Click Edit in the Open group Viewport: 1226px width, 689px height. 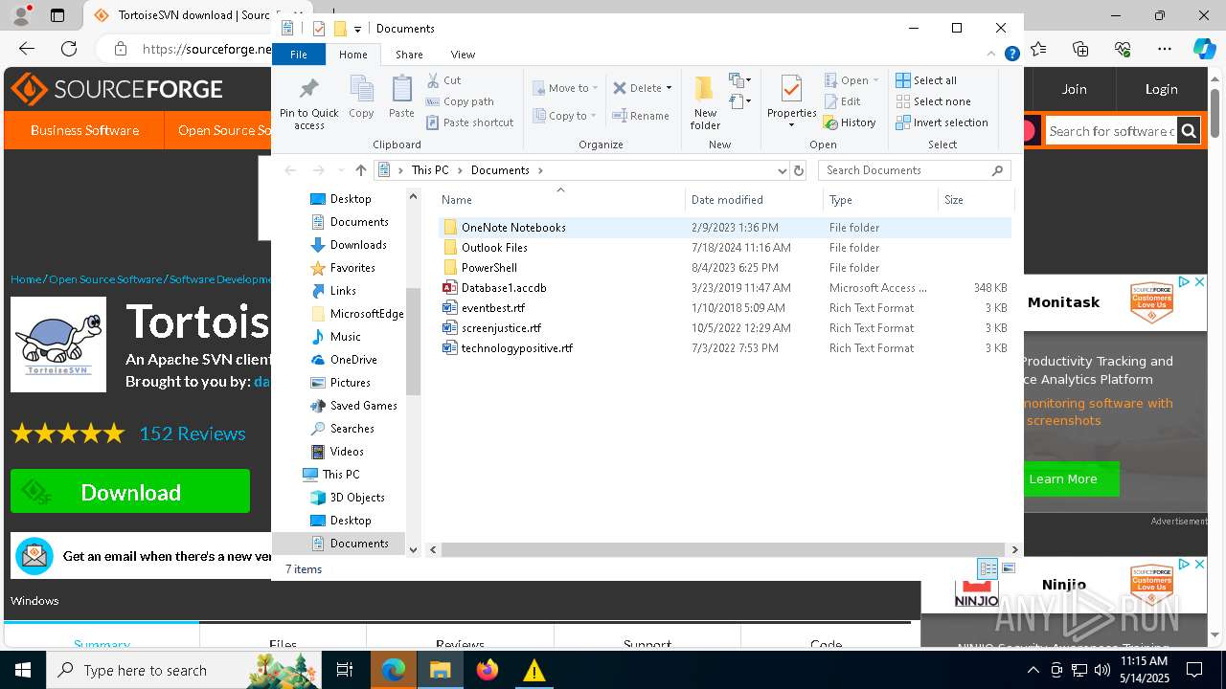coord(842,101)
